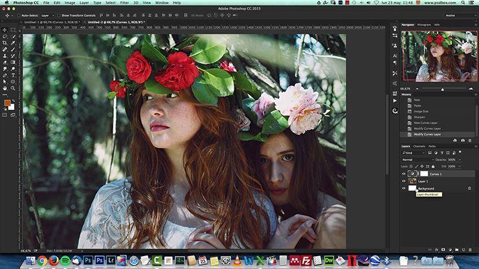This screenshot has height=269, width=479.
Task: Open the Auto-Select Layer dropdown
Action: (x=47, y=16)
